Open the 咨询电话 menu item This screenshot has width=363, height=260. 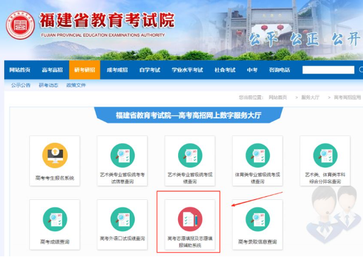click(279, 70)
